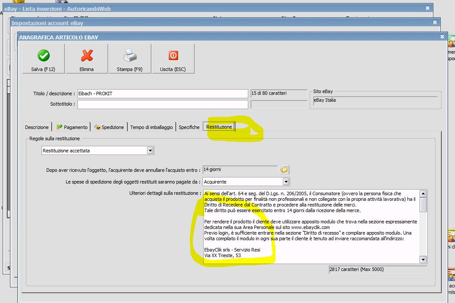The height and width of the screenshot is (303, 455).
Task: Open folder icon next to 14 giorni
Action: [x=284, y=170]
